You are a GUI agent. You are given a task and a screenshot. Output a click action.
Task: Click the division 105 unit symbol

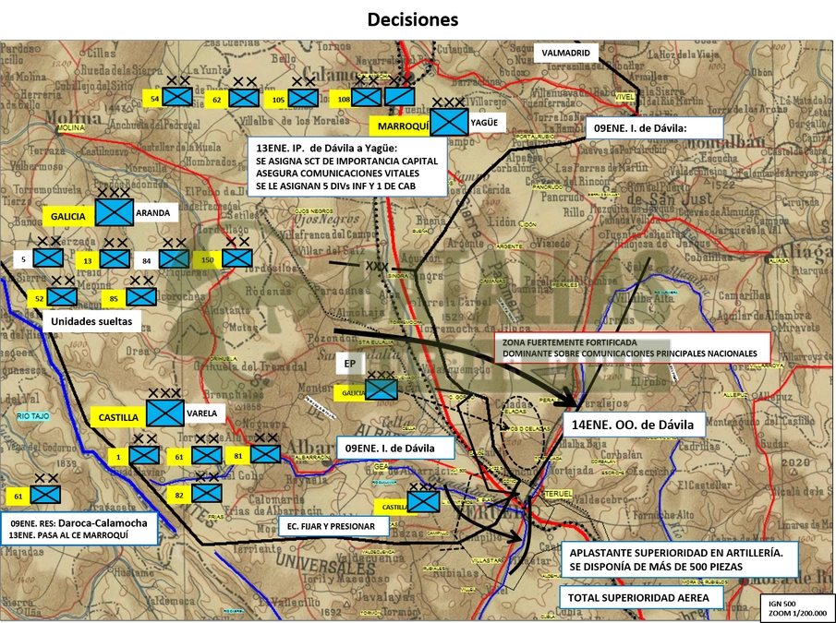pos(303,98)
